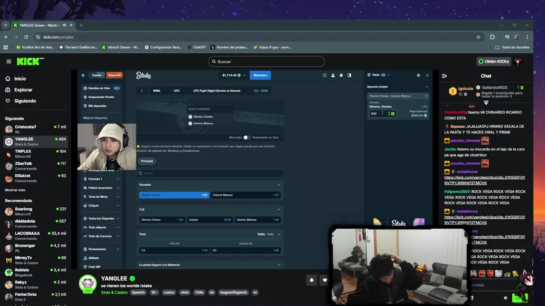The height and width of the screenshot is (306, 545).
Task: Close the Talón bet slip panel
Action: point(427,75)
